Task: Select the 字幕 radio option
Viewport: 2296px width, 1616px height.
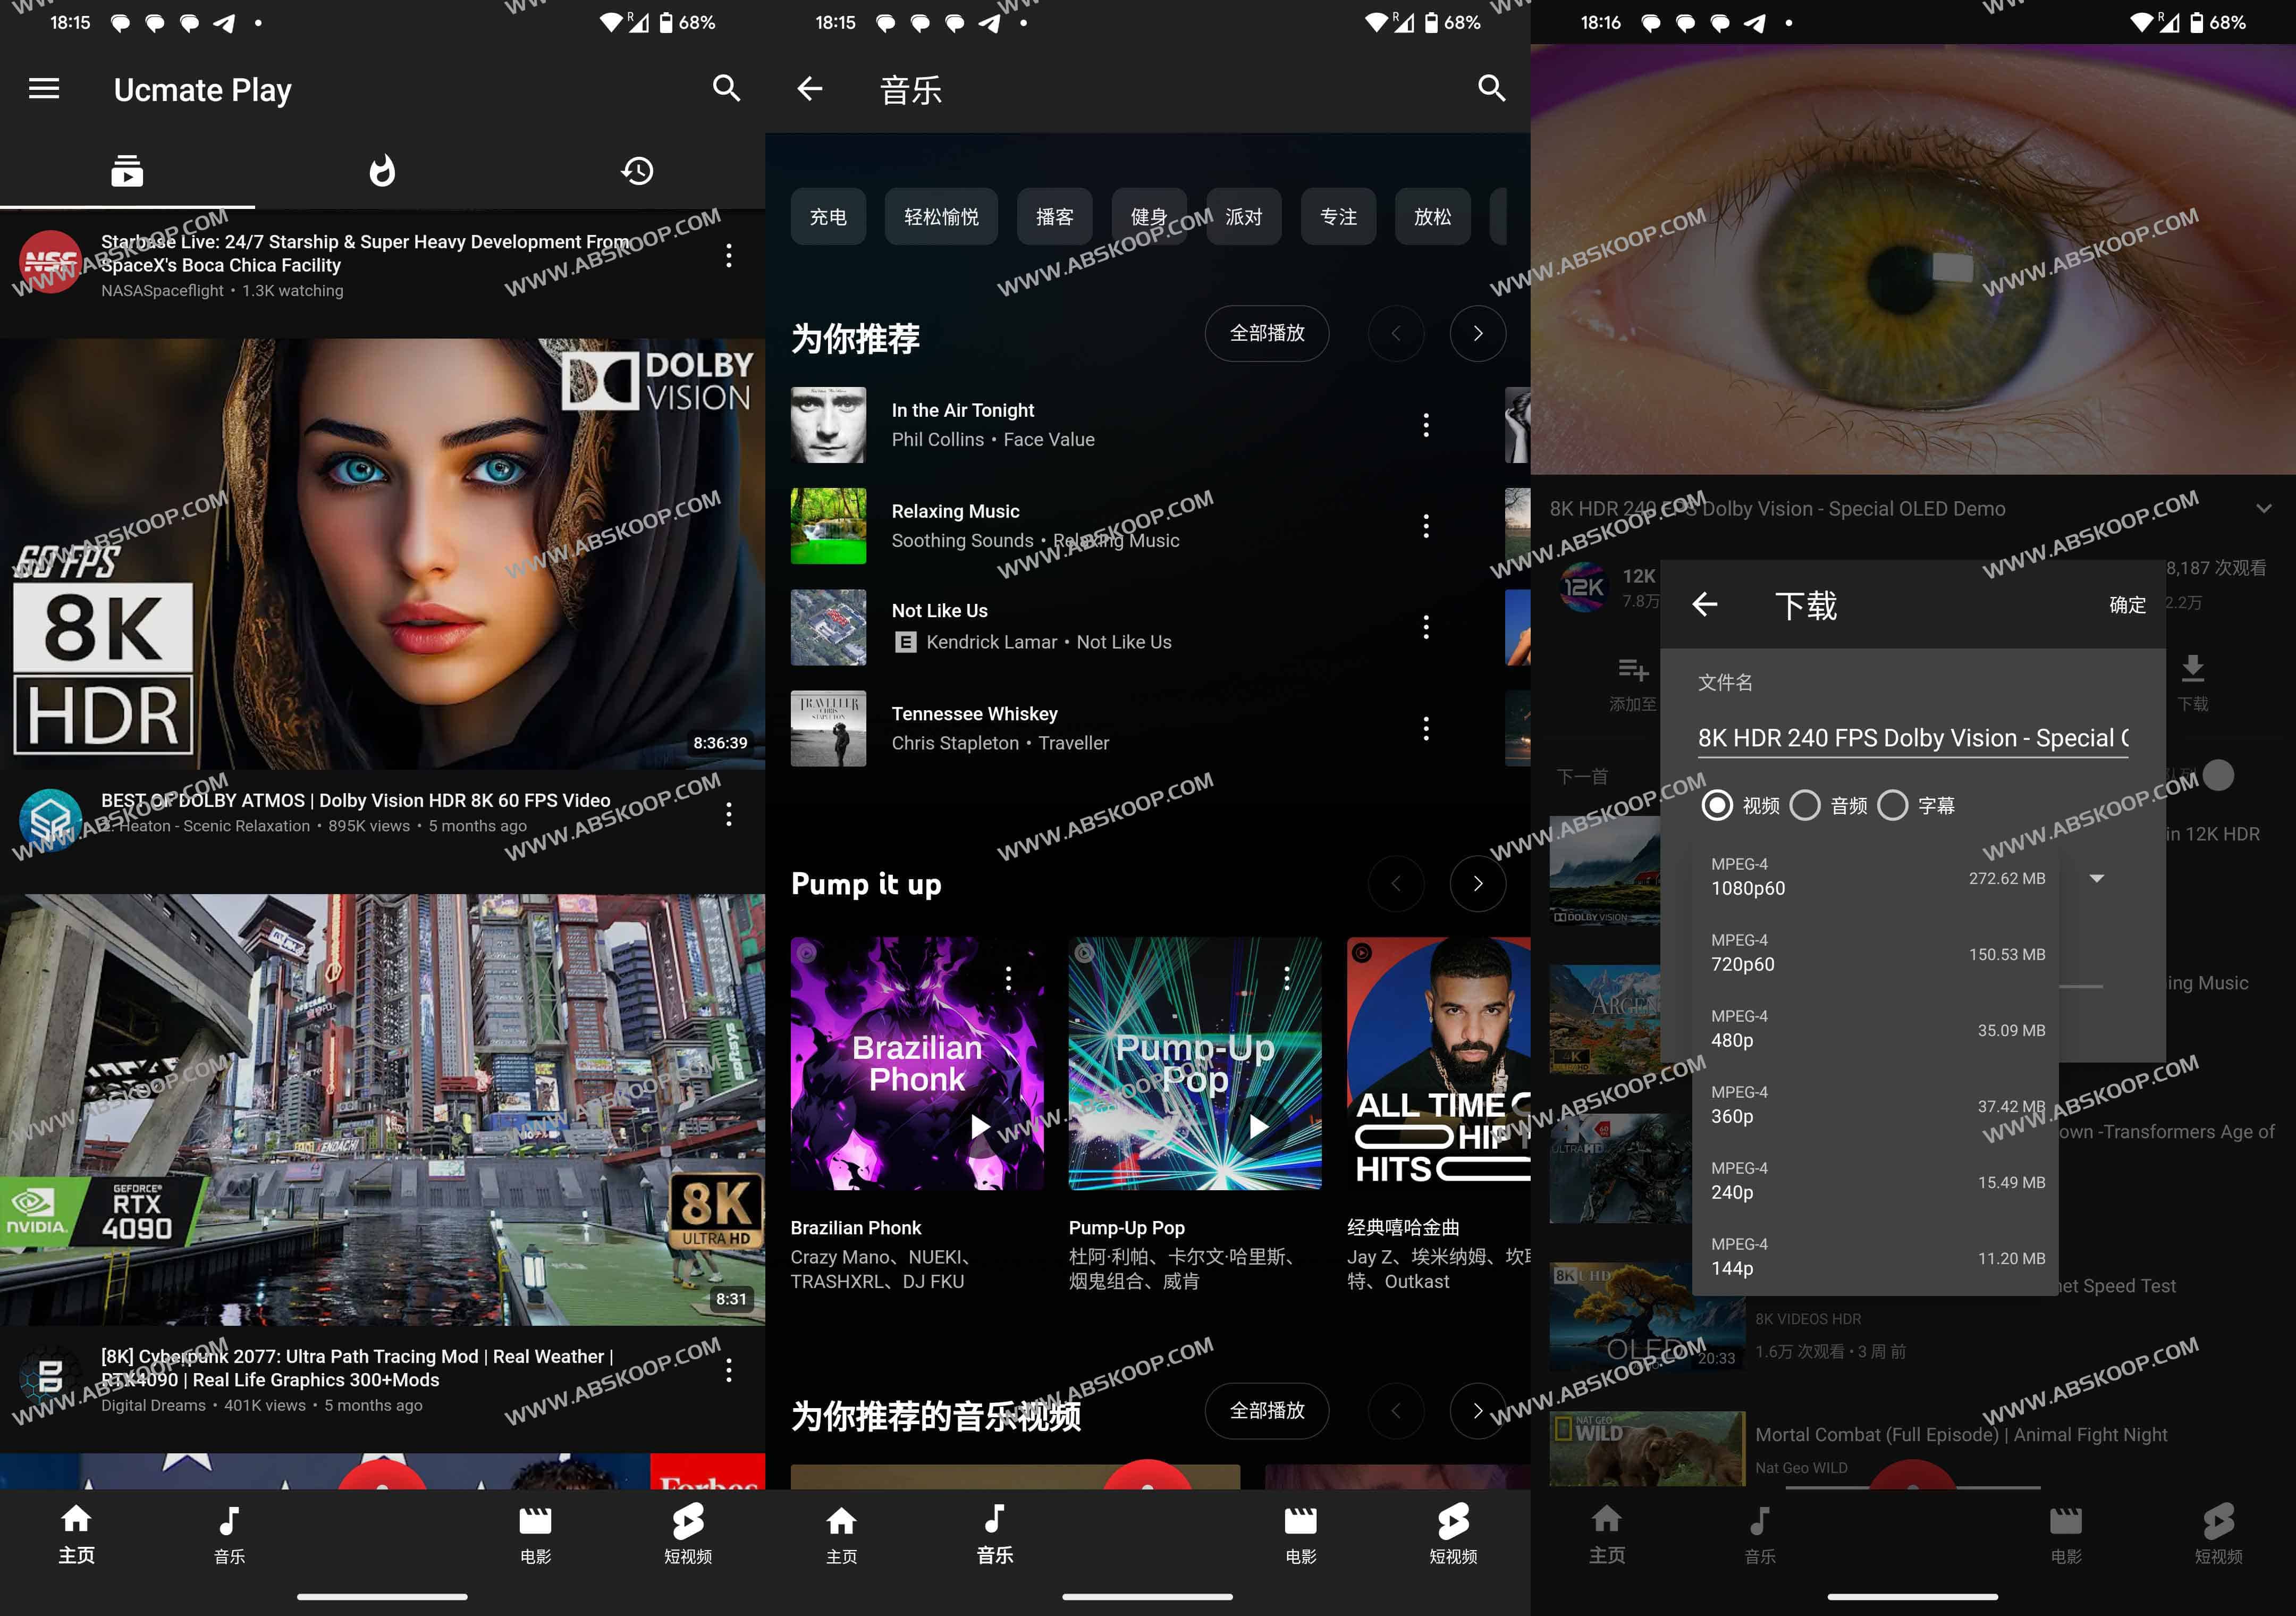Action: [1893, 805]
